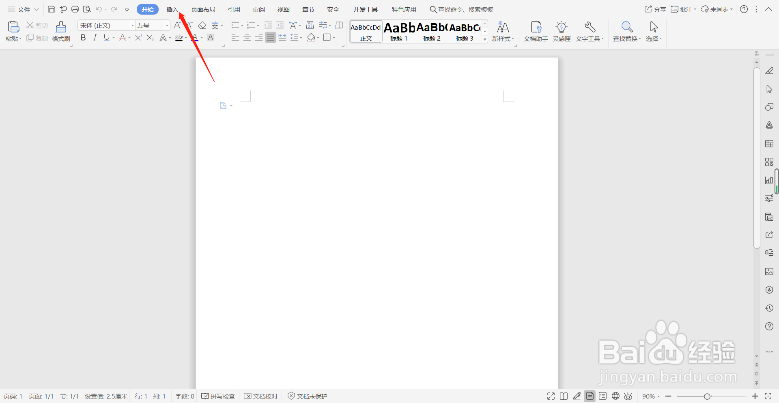Image resolution: width=779 pixels, height=403 pixels.
Task: Open Inspiration Hub (灵感匣) lightbulb
Action: pyautogui.click(x=562, y=31)
